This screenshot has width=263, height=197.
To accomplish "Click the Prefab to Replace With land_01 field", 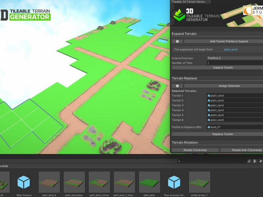I will (x=235, y=127).
